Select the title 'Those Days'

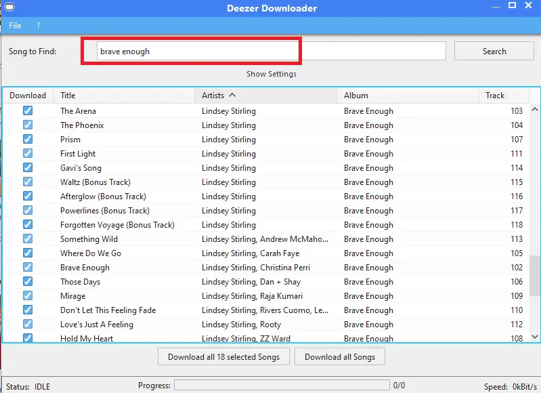[x=80, y=282]
